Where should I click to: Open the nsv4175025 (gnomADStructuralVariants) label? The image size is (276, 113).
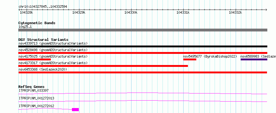53,56
